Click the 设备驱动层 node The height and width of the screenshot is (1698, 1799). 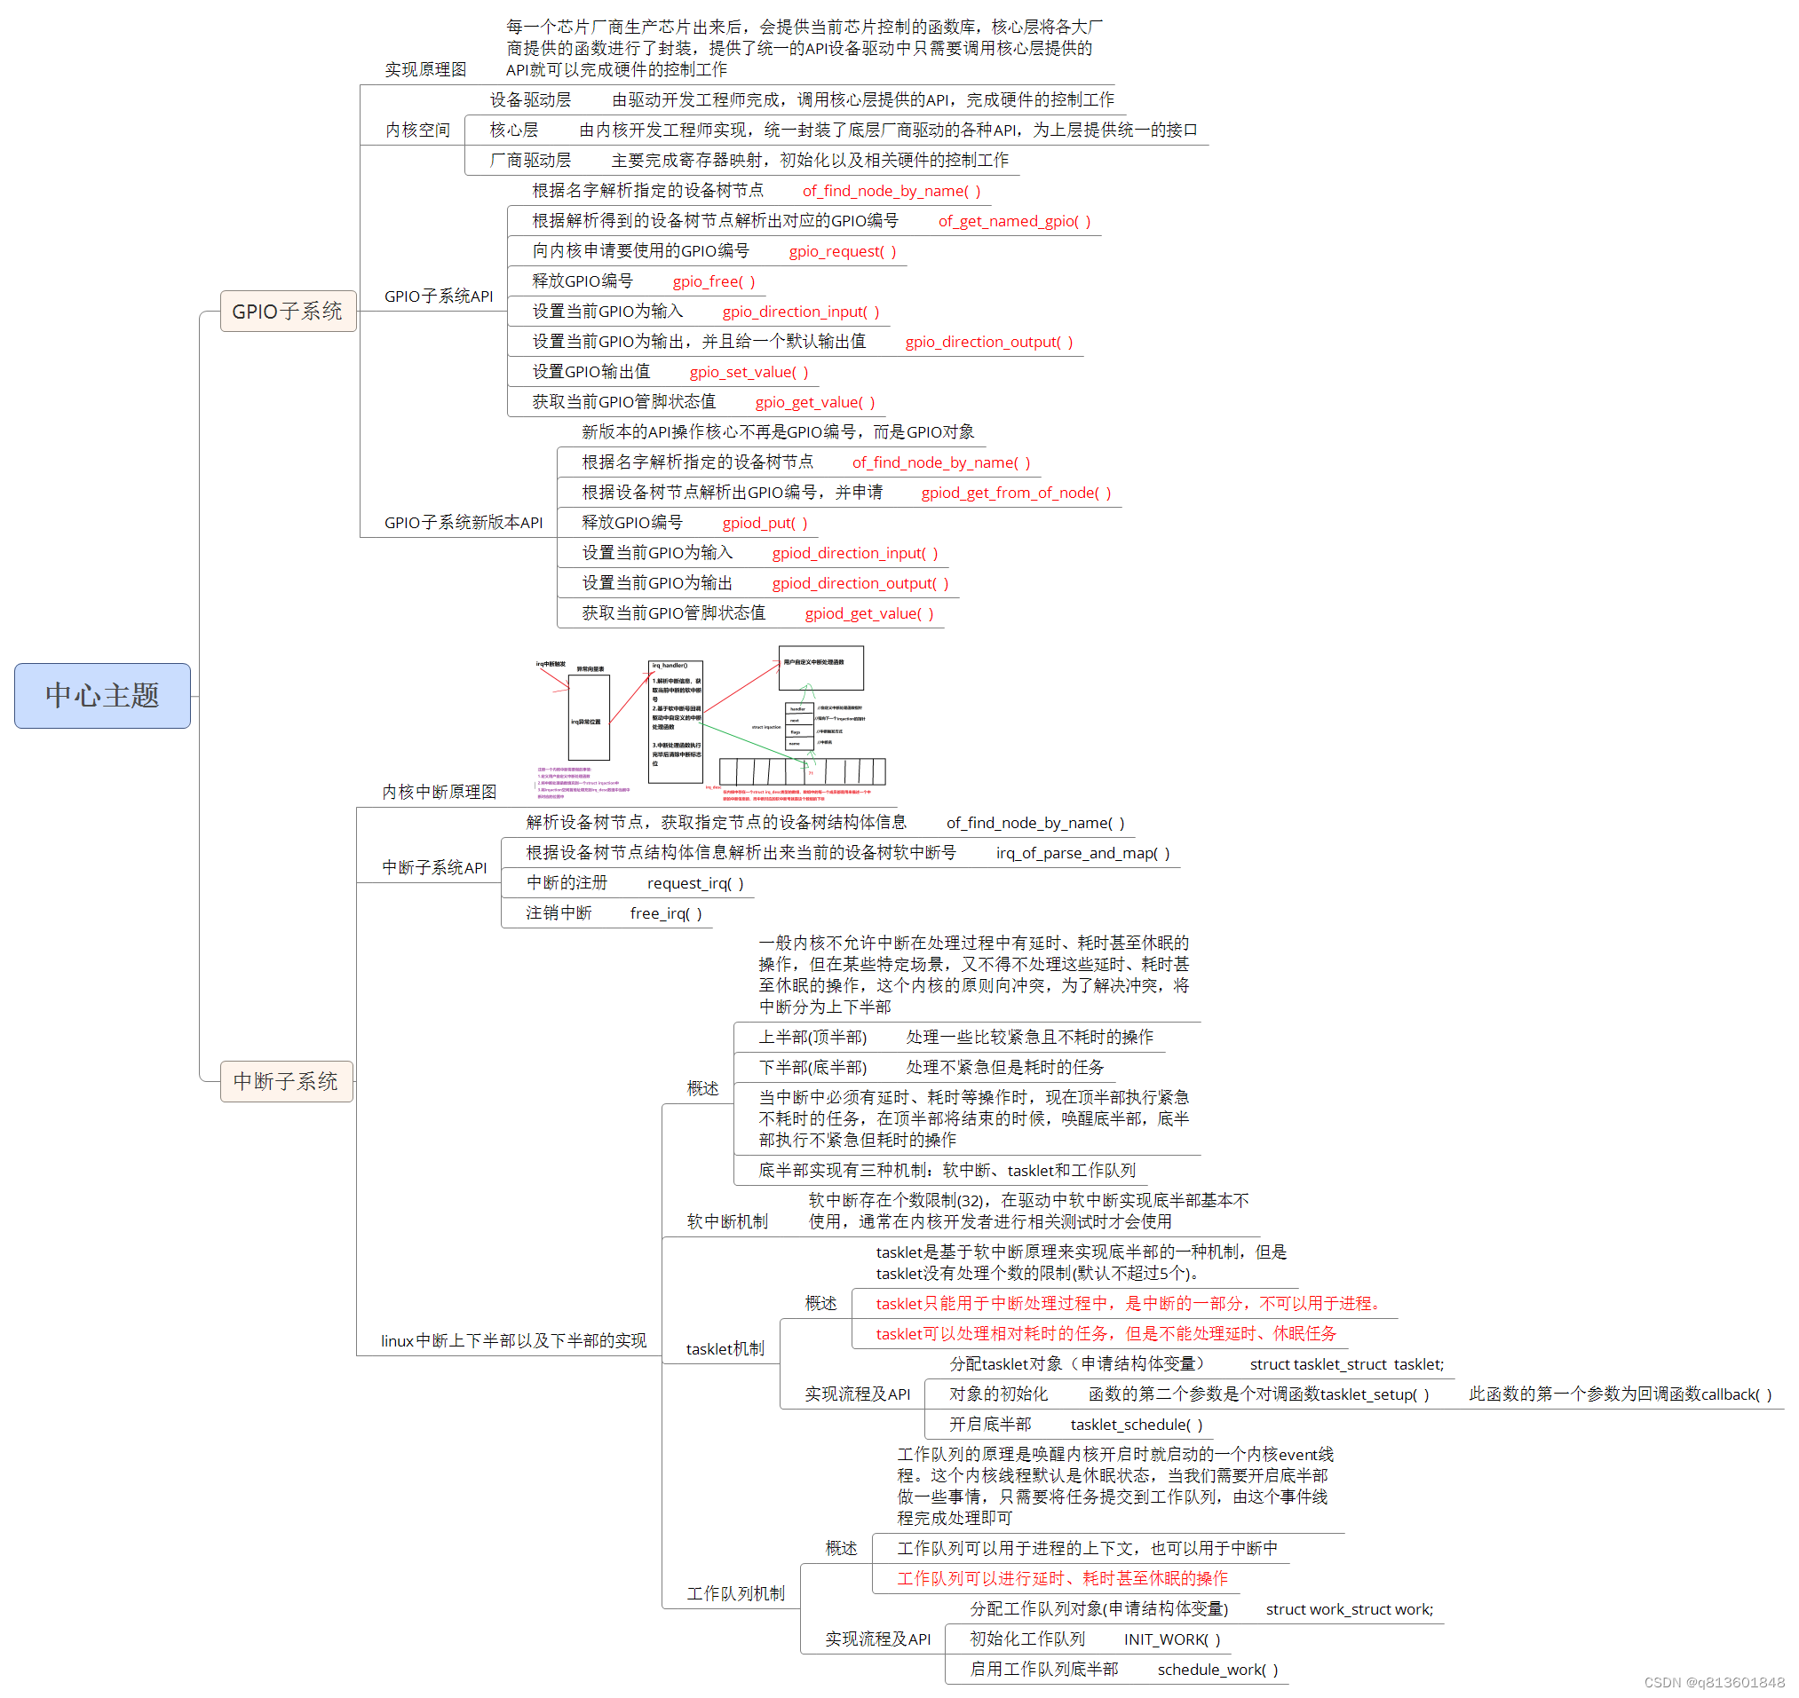[531, 99]
